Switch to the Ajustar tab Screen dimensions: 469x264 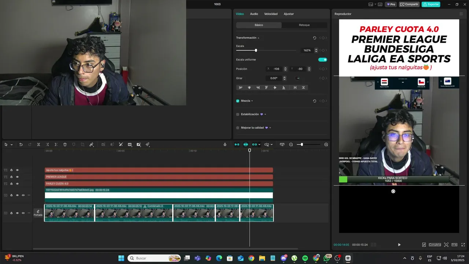(289, 14)
